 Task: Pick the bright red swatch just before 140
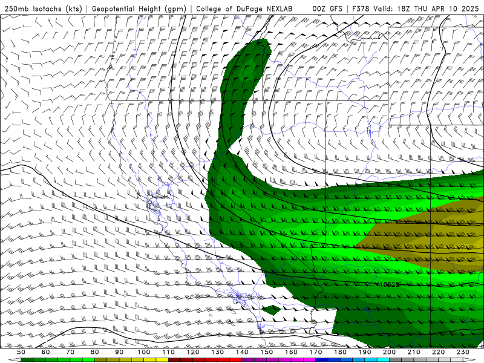[x=236, y=360]
